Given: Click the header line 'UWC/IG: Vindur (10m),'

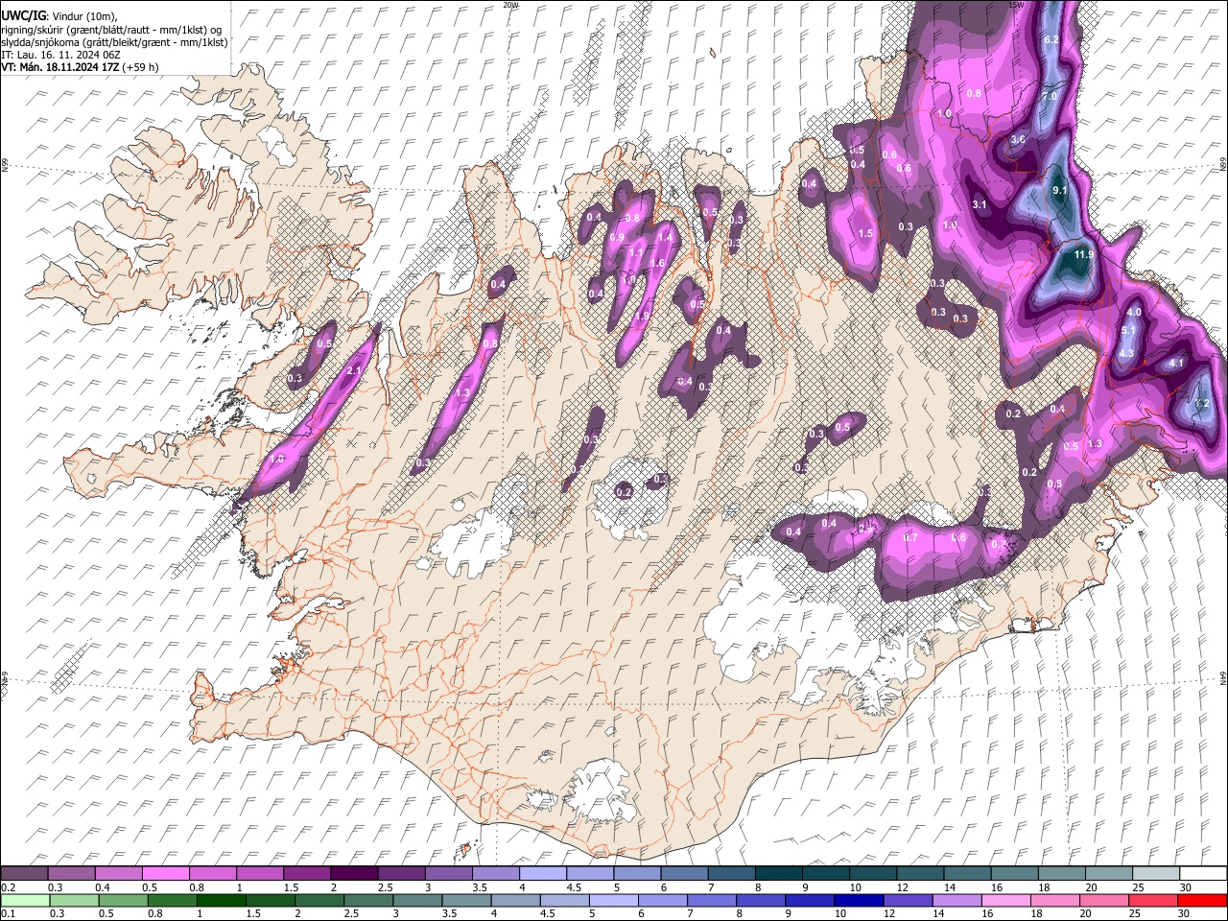Looking at the screenshot, I should pos(61,18).
